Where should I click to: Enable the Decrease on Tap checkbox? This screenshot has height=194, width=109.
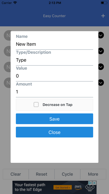(36, 105)
